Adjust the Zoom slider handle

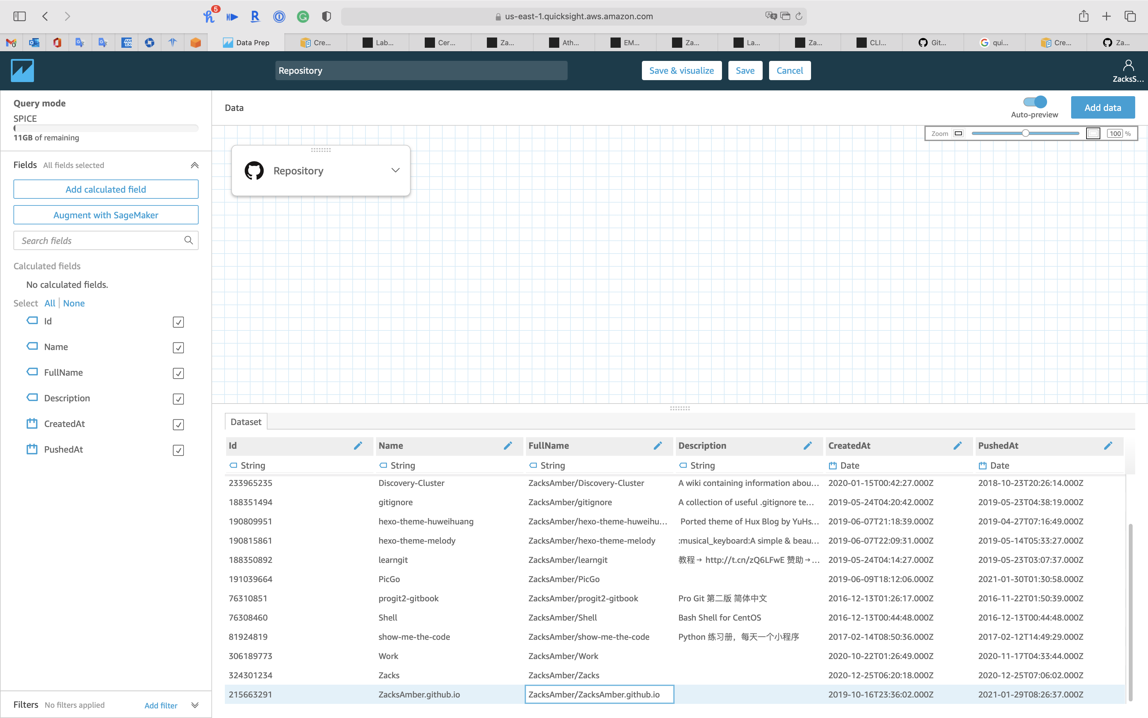[x=1026, y=133]
